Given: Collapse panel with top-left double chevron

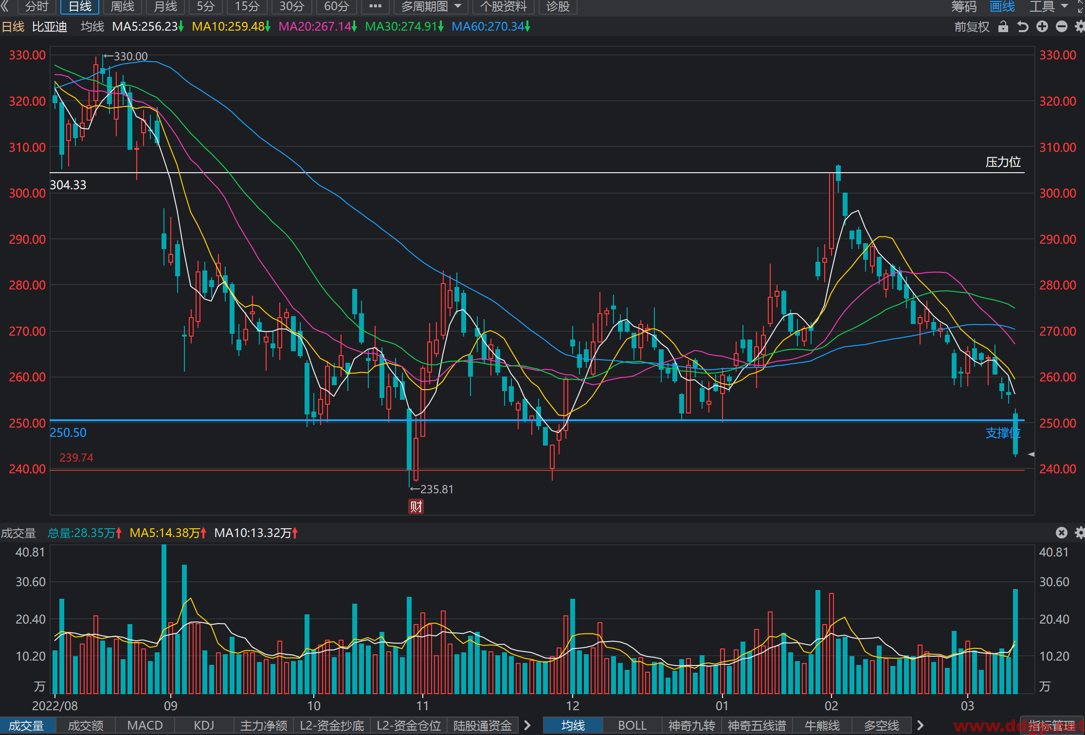Looking at the screenshot, I should point(5,6).
